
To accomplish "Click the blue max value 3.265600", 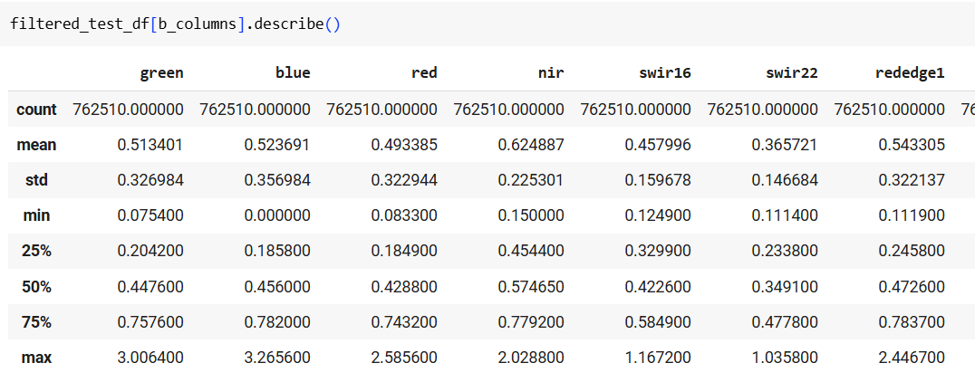I will [x=277, y=358].
